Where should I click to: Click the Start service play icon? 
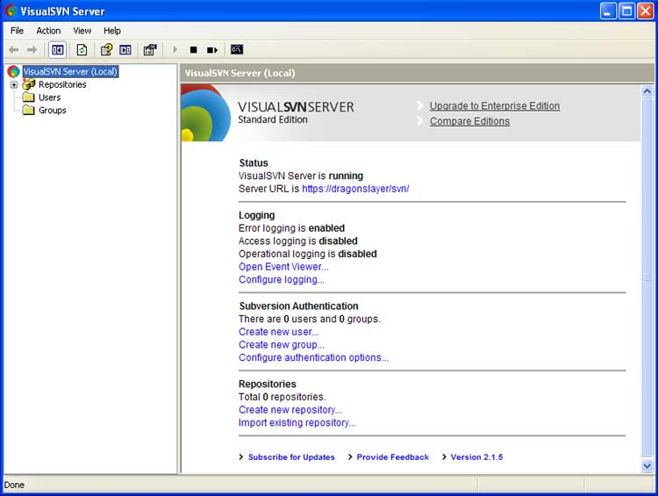tap(175, 50)
